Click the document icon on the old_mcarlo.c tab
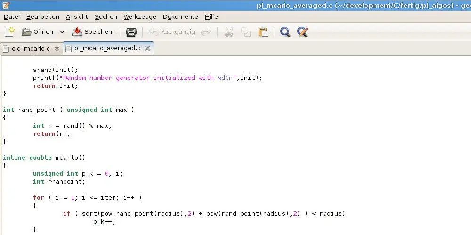Screen dimensions: 471x235 [6, 49]
